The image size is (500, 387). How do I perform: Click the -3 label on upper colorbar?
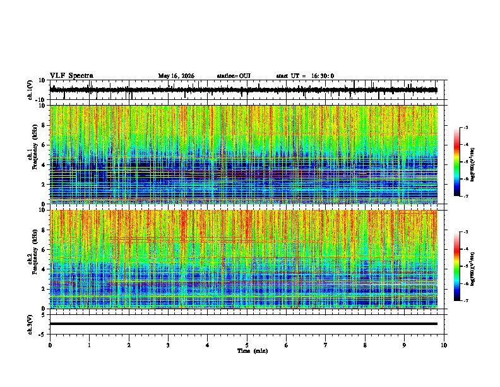pos(466,128)
